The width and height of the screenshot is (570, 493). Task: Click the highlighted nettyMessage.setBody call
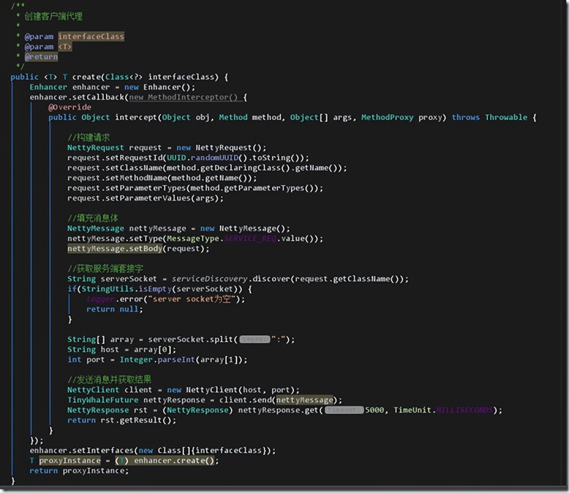[x=114, y=248]
